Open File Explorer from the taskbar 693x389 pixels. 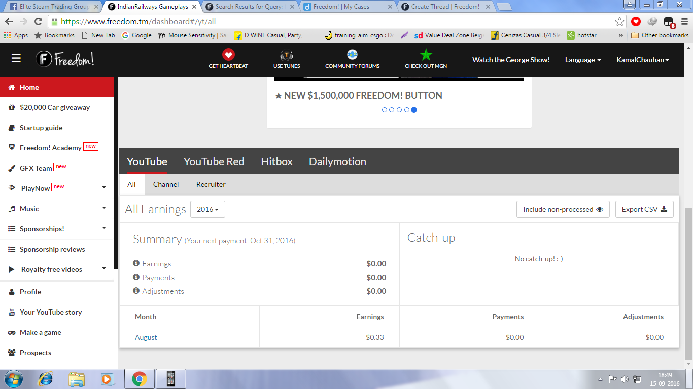pos(77,379)
